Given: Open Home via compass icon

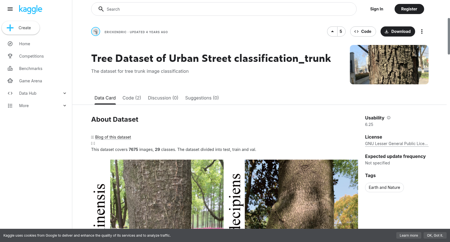Looking at the screenshot, I should 10,44.
